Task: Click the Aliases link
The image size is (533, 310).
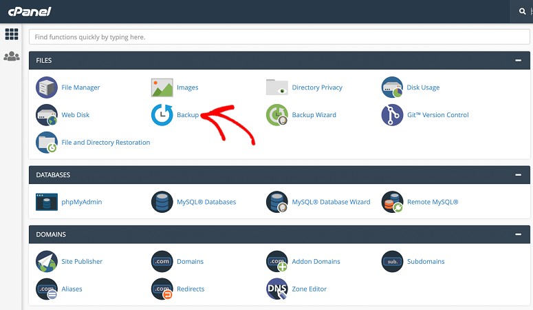Action: (x=72, y=289)
